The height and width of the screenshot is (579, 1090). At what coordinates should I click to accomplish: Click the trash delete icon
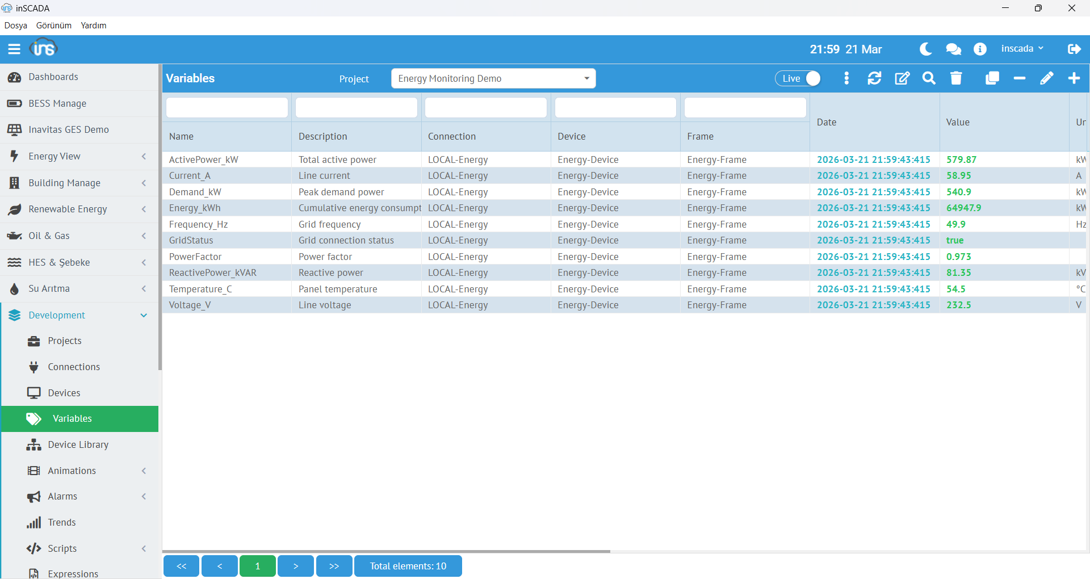click(956, 78)
